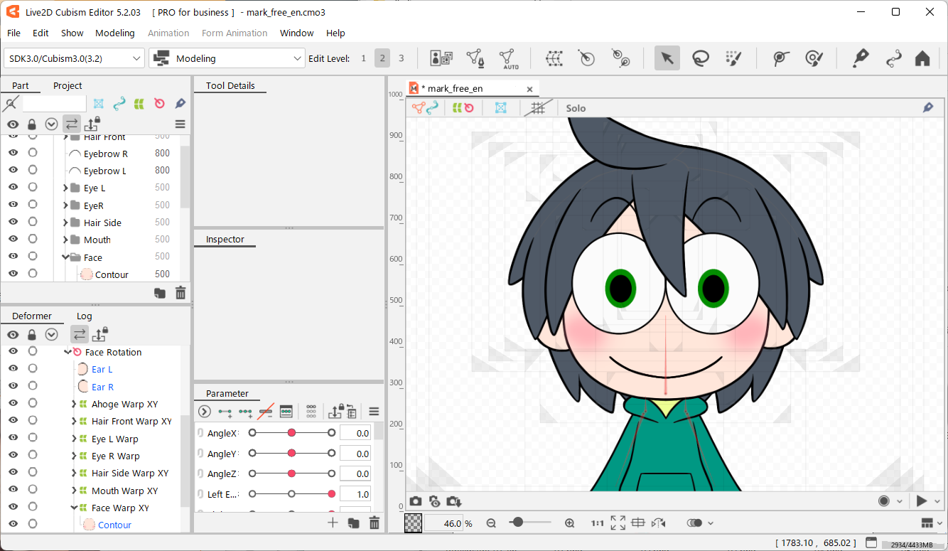Image resolution: width=948 pixels, height=551 pixels.
Task: Select the Arrow selection tool
Action: (667, 58)
